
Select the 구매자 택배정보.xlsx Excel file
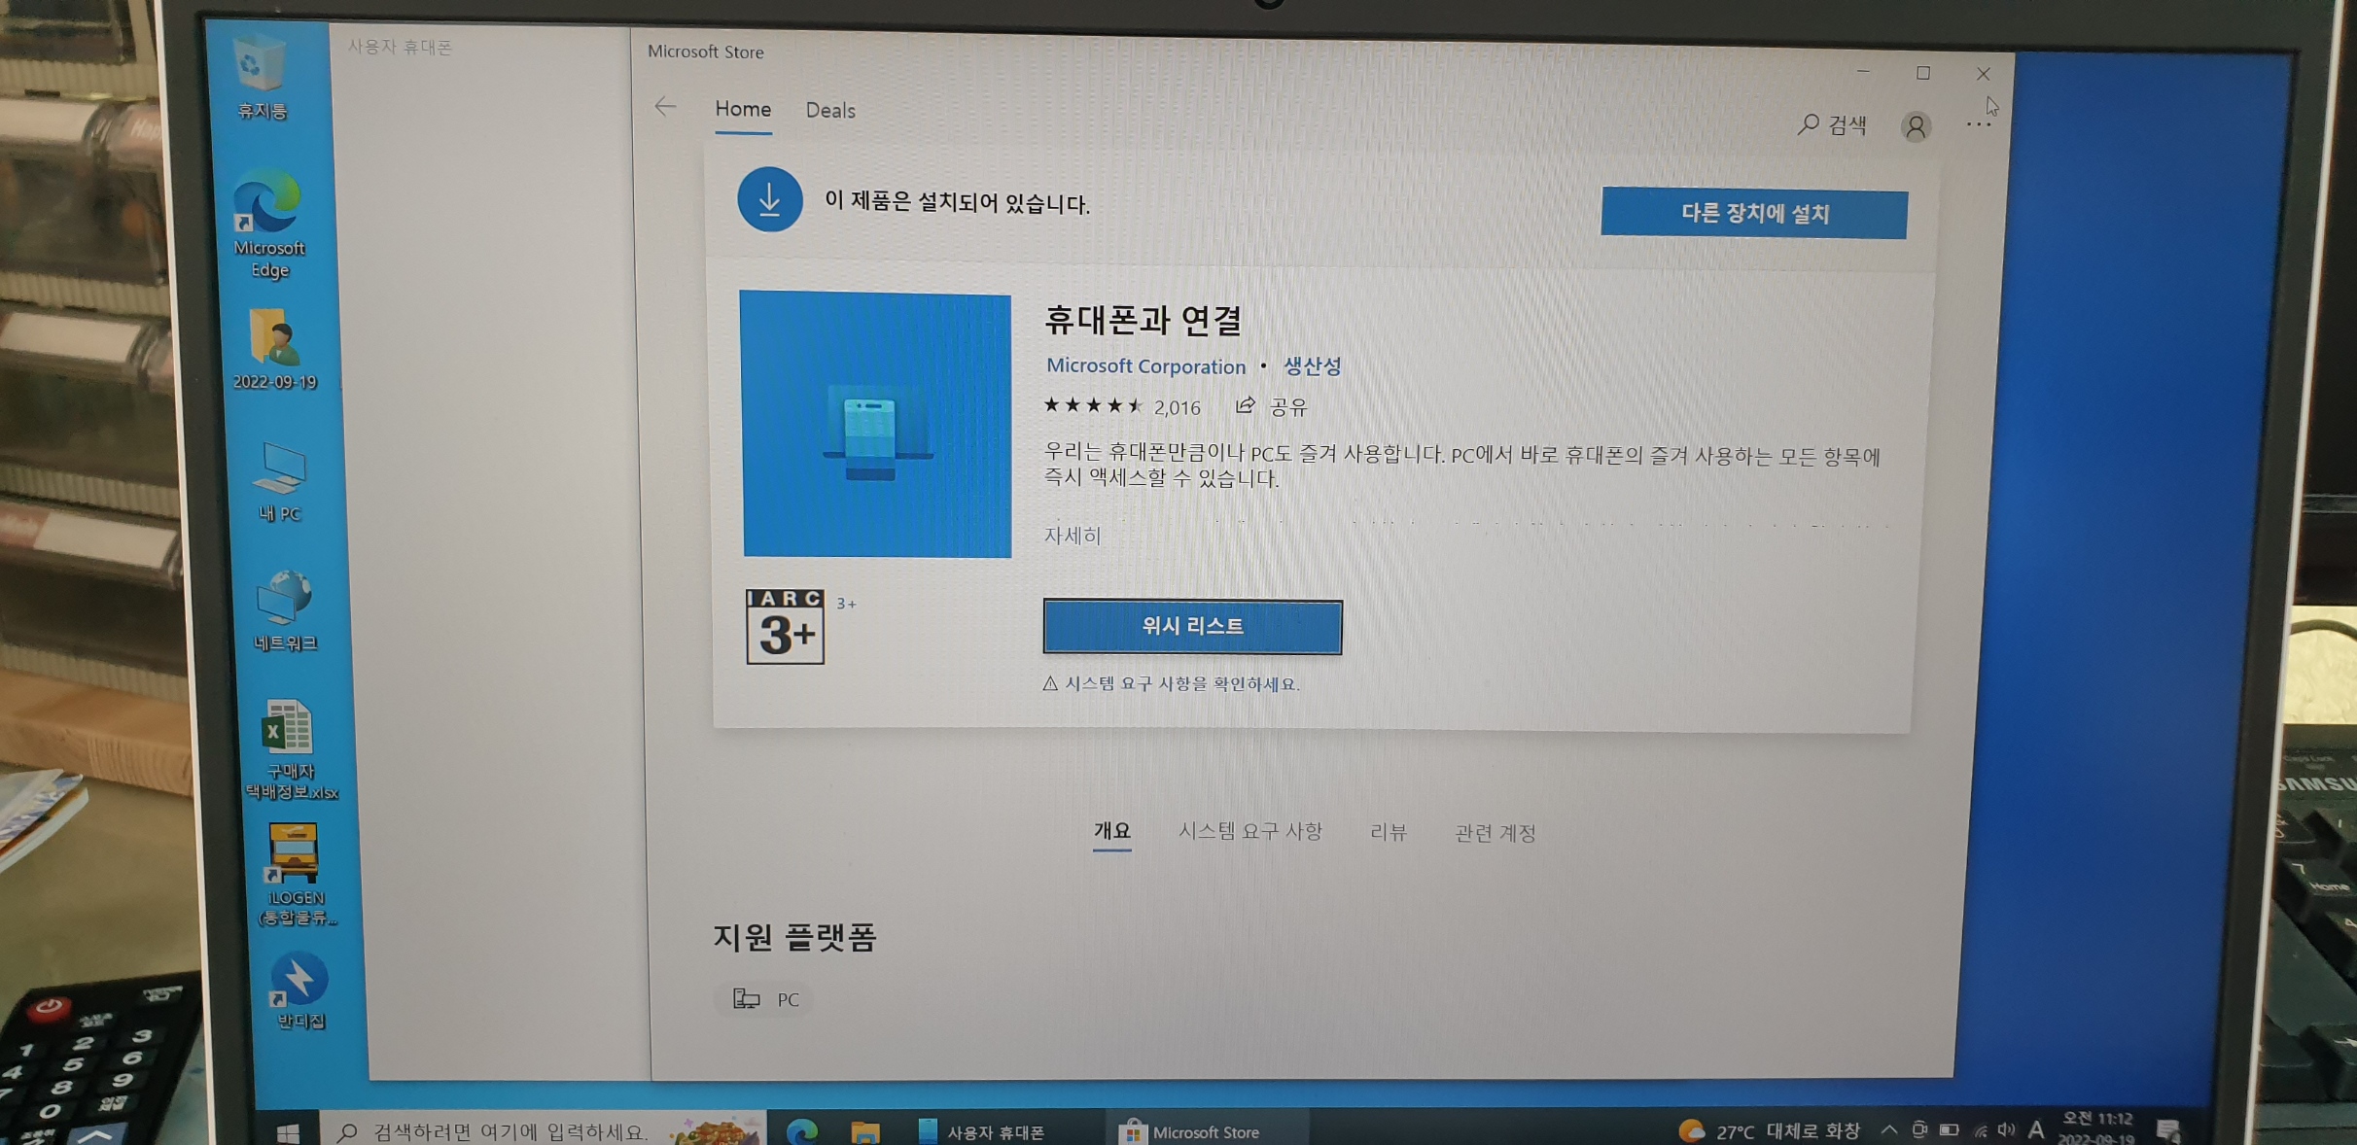coord(291,750)
